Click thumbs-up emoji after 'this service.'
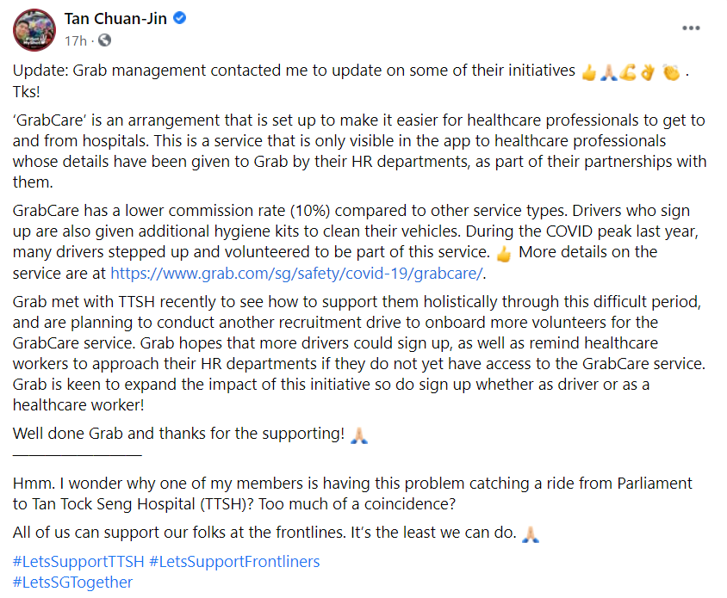This screenshot has height=598, width=727. click(505, 253)
